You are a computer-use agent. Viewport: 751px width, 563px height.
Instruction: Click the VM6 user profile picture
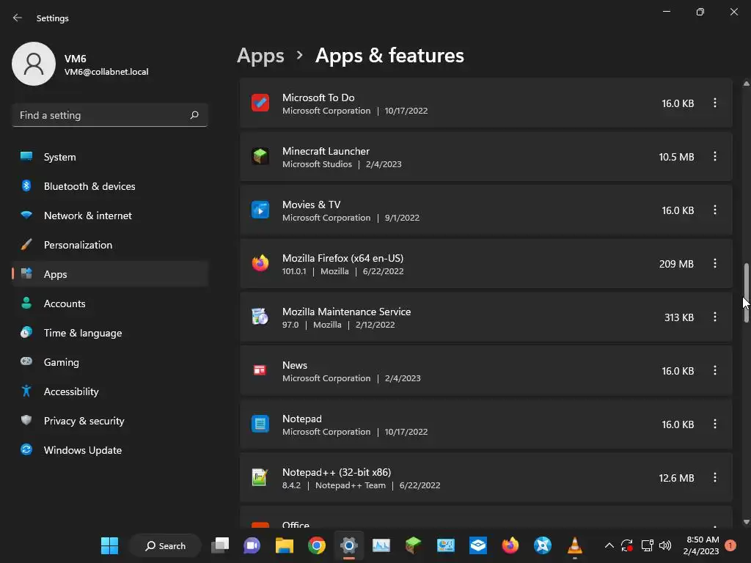pos(34,64)
